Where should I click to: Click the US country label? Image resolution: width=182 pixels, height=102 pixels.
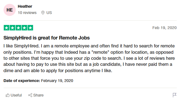[x=49, y=13]
